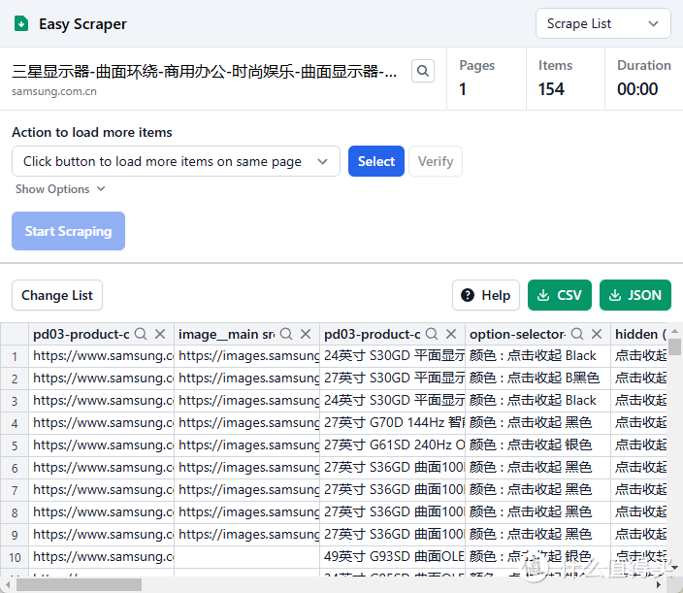The width and height of the screenshot is (683, 593).
Task: Click row 2 product name 27英寸 S30GD
Action: (x=393, y=379)
